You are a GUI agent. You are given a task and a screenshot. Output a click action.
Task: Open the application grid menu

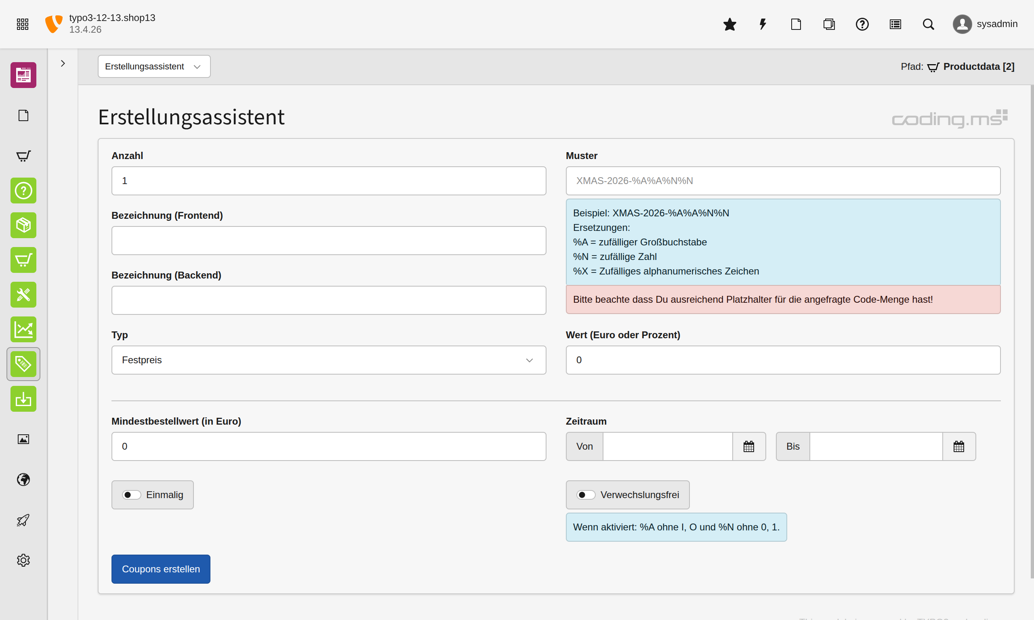(x=23, y=24)
